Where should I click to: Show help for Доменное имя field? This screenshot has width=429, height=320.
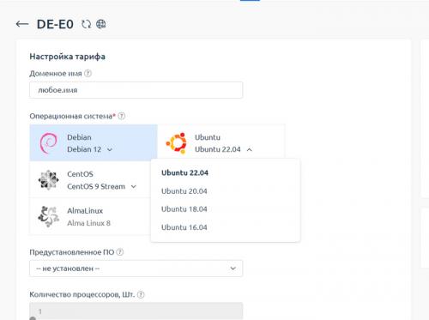(x=88, y=74)
